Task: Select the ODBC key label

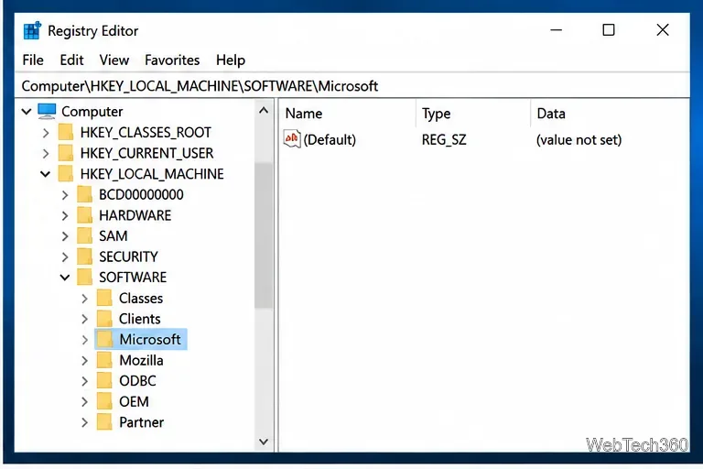Action: pyautogui.click(x=137, y=380)
